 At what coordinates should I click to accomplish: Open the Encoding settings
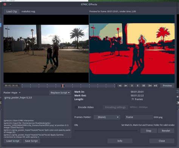click(x=115, y=107)
